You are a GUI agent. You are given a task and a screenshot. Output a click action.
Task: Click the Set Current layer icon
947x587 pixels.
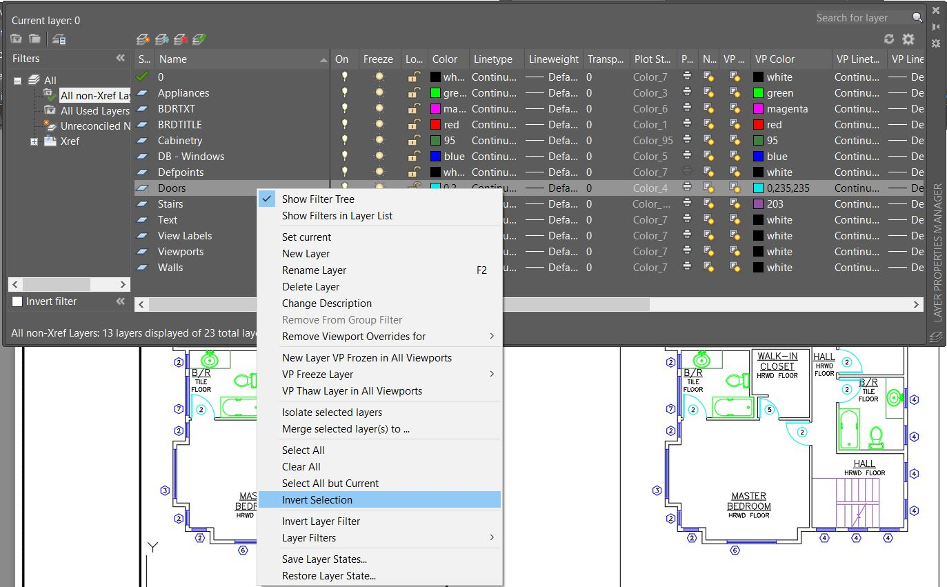click(x=199, y=39)
